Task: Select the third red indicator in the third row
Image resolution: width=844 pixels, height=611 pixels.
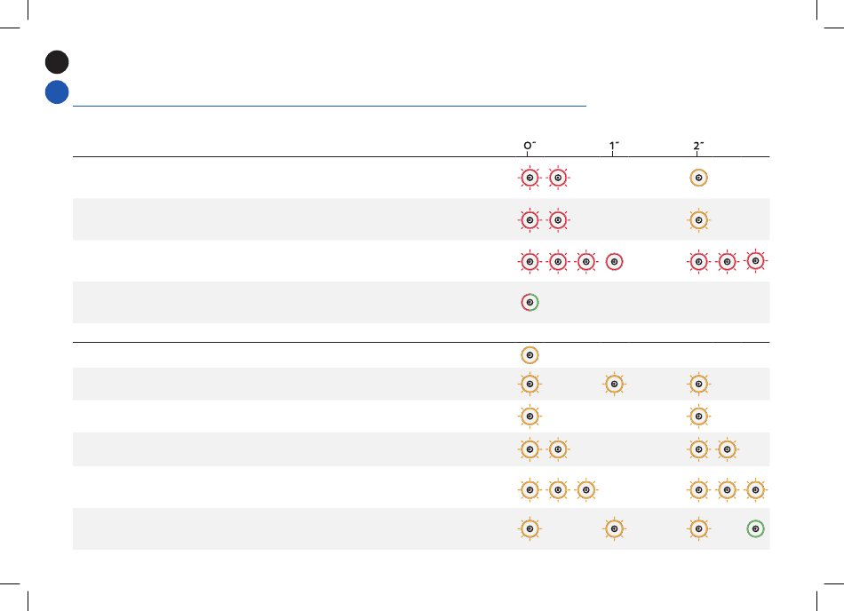Action: click(585, 262)
